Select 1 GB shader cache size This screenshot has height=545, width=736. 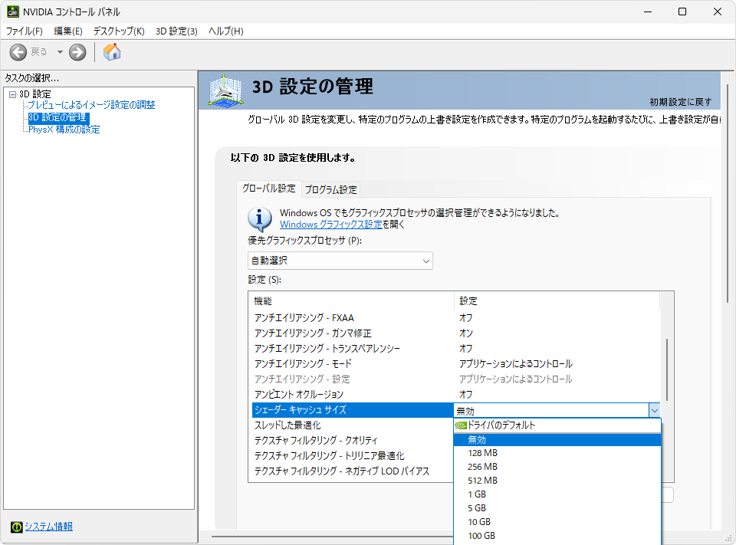pyautogui.click(x=557, y=494)
